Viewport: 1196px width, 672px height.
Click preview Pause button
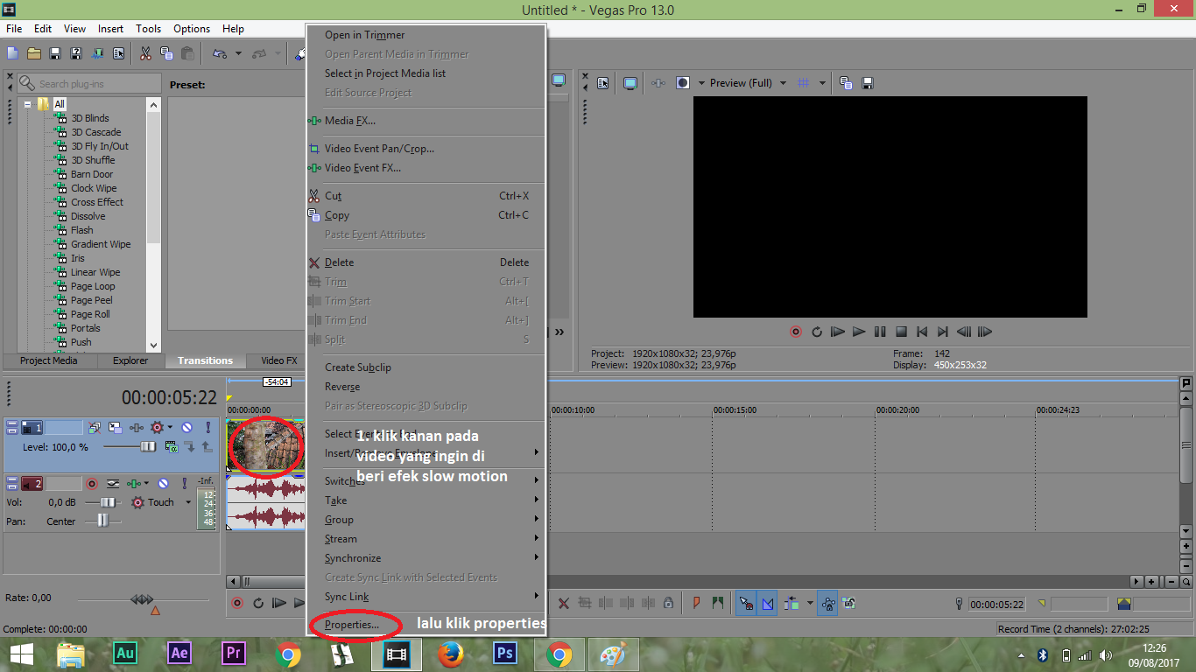880,332
